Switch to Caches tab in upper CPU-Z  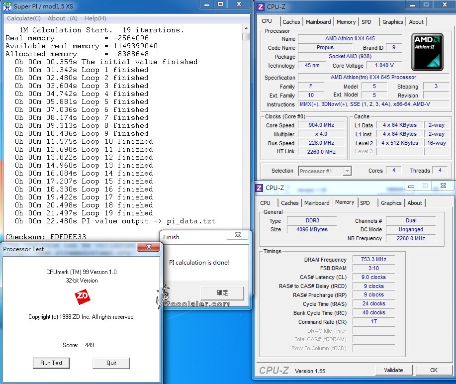(291, 22)
